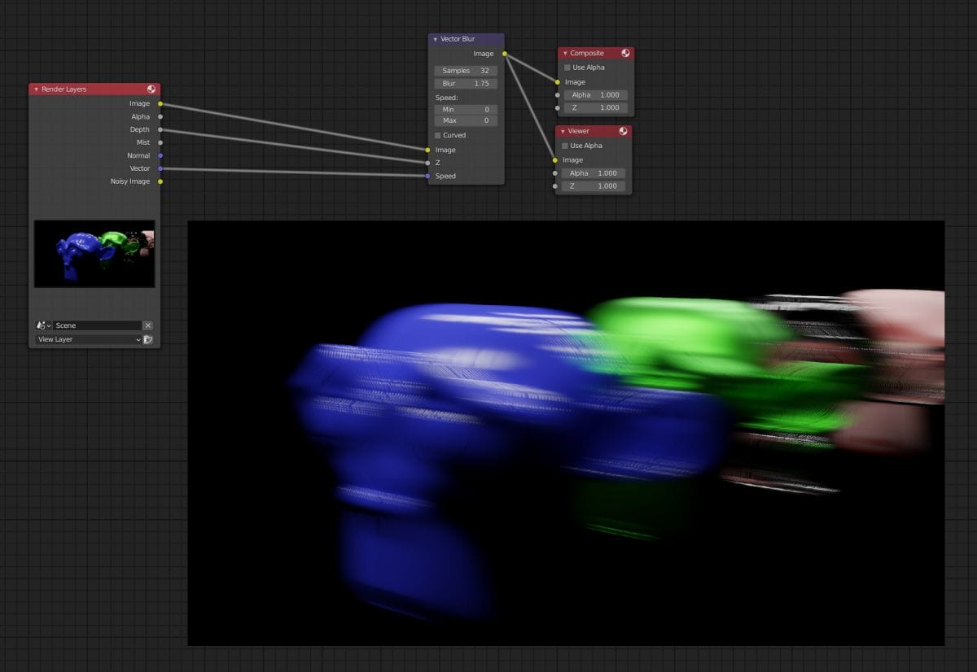Screen dimensions: 977x672
Task: Click the Min speed value in Vector Blur
Action: pyautogui.click(x=465, y=109)
